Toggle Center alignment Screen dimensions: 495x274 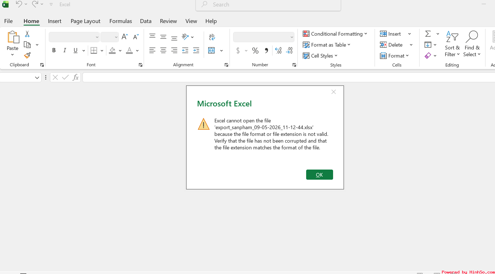click(x=163, y=51)
